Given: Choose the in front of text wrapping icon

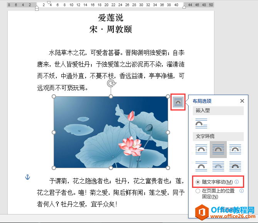Looking at the screenshot, I should click(x=235, y=167).
